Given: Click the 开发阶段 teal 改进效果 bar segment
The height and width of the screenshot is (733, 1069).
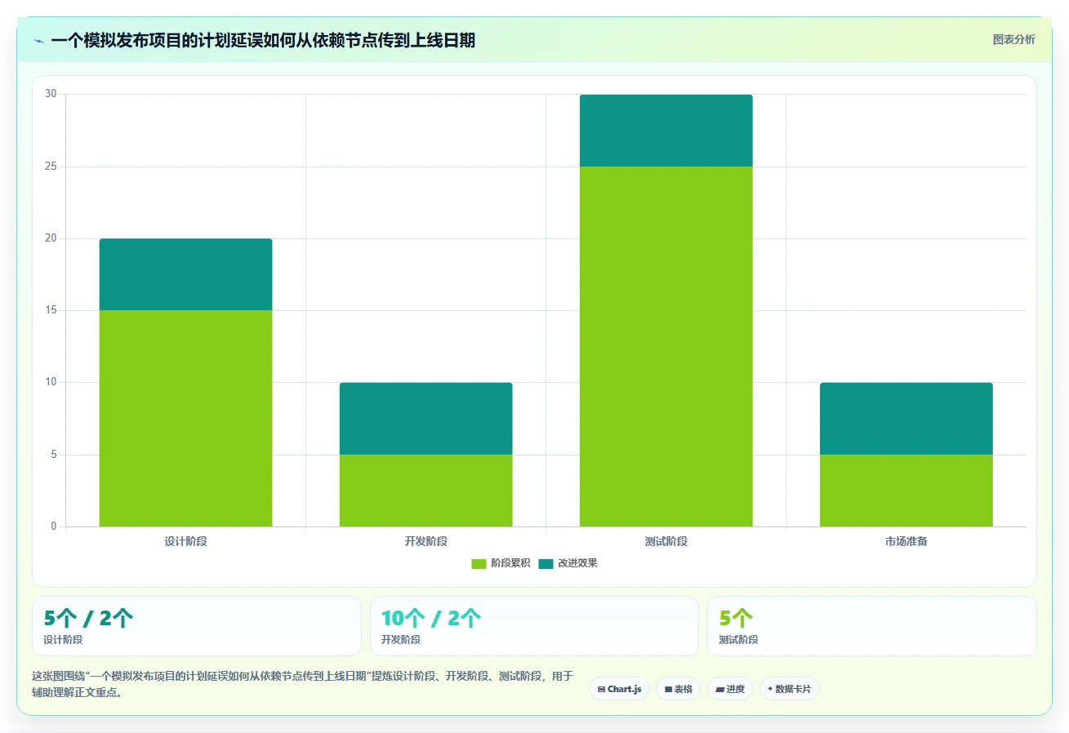Looking at the screenshot, I should (425, 419).
